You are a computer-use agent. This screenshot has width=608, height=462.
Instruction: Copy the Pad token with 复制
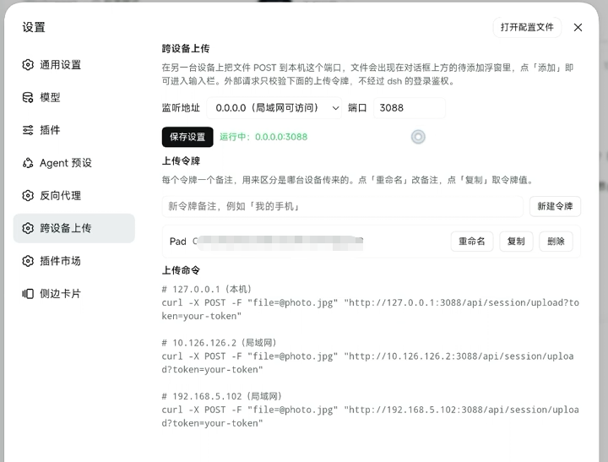516,242
